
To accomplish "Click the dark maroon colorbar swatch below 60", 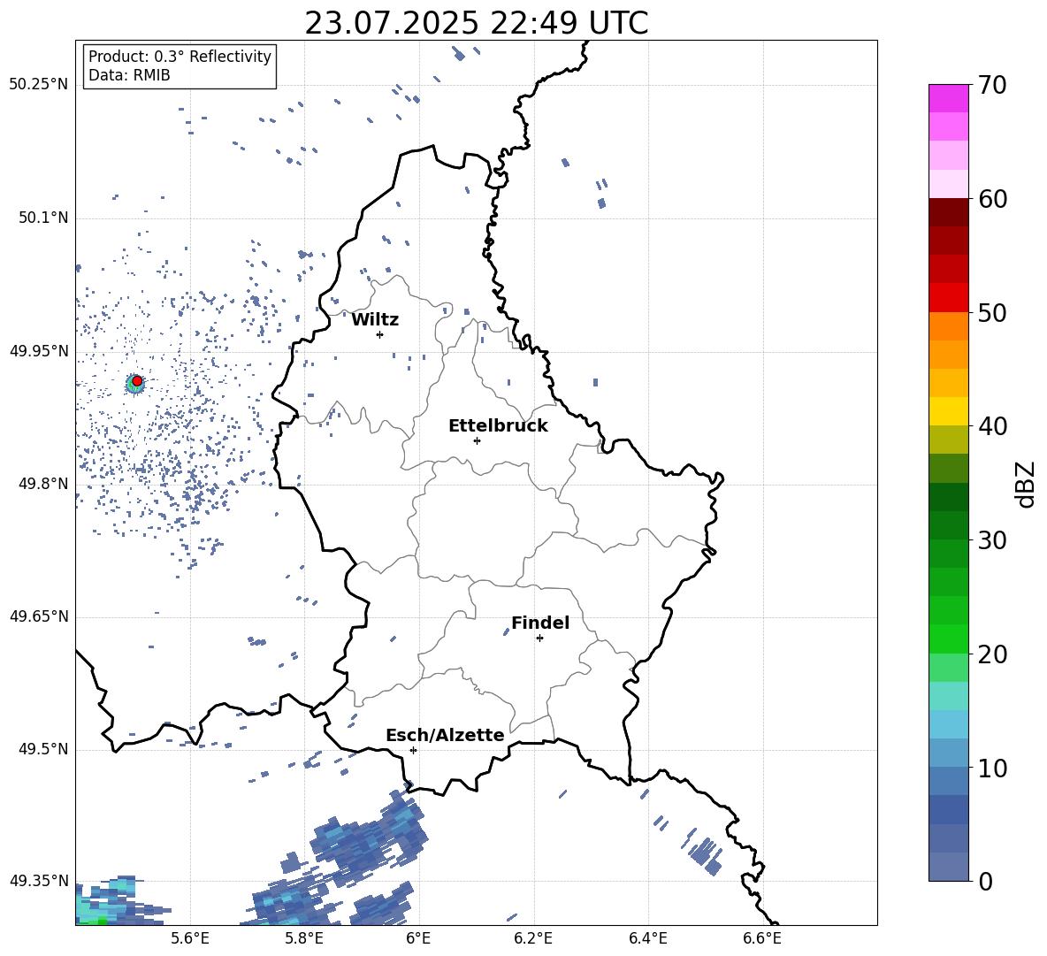I will point(948,212).
